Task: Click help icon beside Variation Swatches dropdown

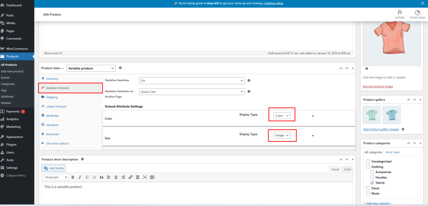Action: [x=249, y=80]
